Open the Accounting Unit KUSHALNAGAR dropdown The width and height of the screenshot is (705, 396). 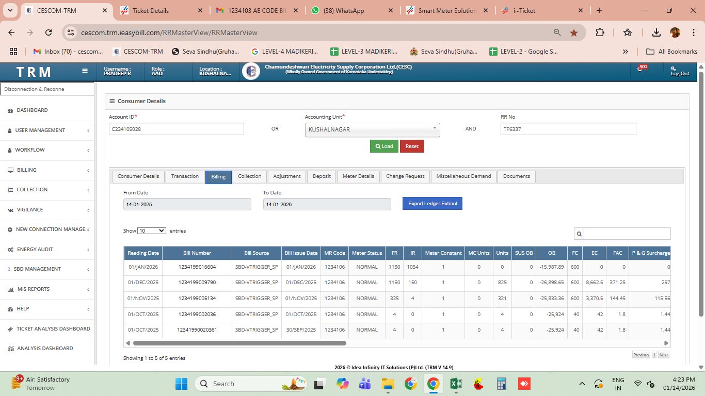click(372, 129)
